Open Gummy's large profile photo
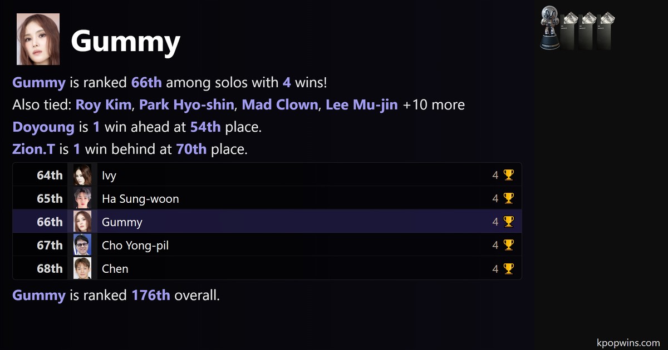Viewport: 668px width, 350px height. (x=38, y=39)
